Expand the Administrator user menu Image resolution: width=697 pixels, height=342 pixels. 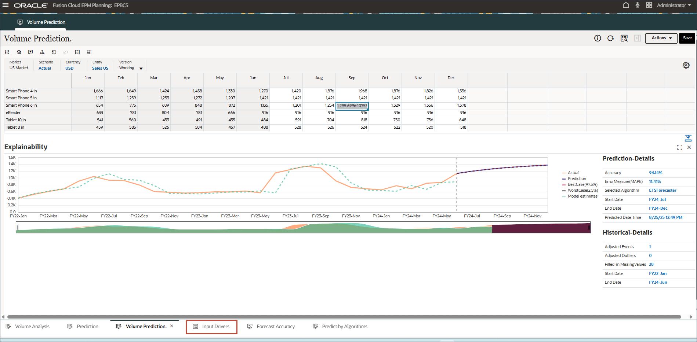click(x=674, y=5)
